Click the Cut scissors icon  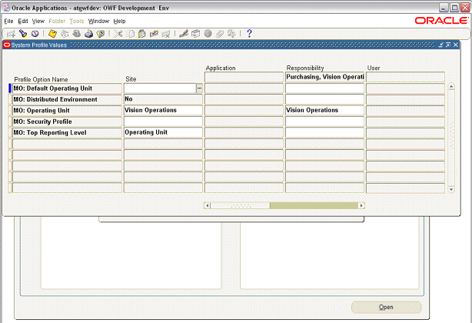coord(118,34)
